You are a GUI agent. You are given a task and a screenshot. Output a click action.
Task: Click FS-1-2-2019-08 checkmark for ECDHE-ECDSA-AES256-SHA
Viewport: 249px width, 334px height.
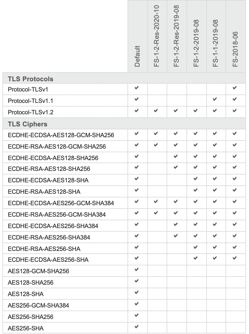[196, 258]
